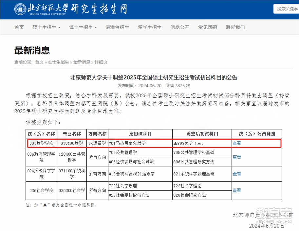Select the 806公共管理研究方法 cell
Image resolution: width=299 pixels, height=231 pixels.
click(x=202, y=162)
